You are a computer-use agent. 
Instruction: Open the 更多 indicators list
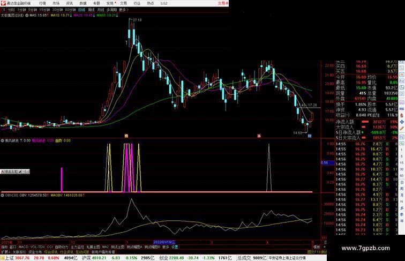166,247
